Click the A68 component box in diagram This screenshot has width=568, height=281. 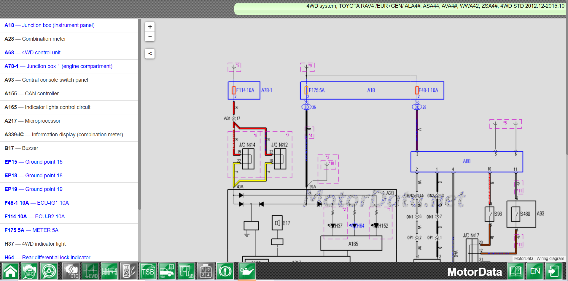(466, 162)
